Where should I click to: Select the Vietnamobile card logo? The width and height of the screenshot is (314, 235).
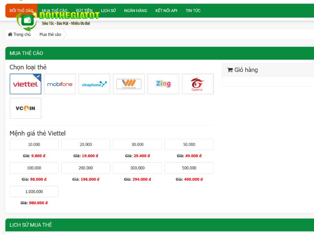point(129,84)
